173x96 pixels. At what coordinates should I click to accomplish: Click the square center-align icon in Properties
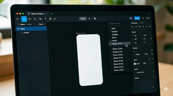[x=140, y=27]
